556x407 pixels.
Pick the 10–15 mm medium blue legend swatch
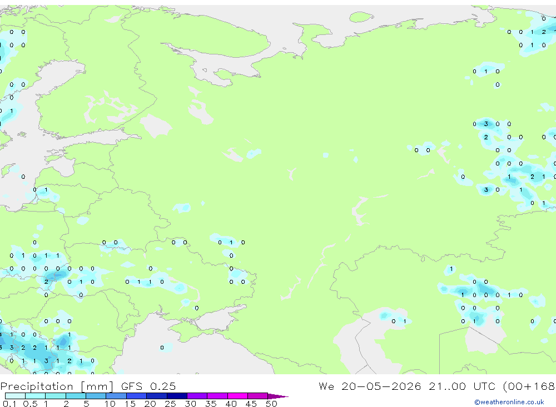(x=116, y=396)
